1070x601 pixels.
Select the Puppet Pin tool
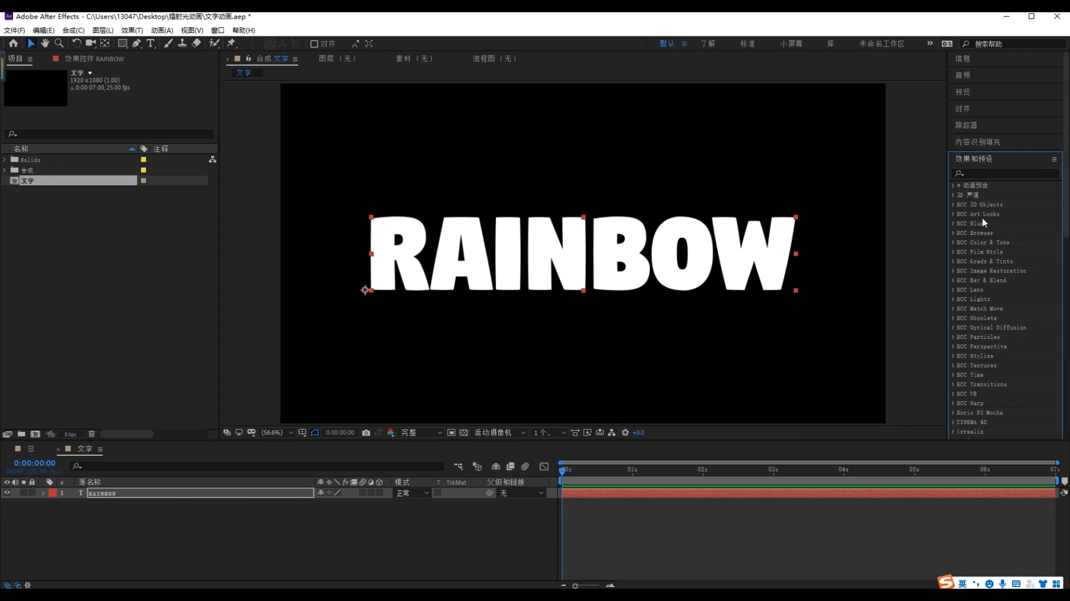[231, 43]
